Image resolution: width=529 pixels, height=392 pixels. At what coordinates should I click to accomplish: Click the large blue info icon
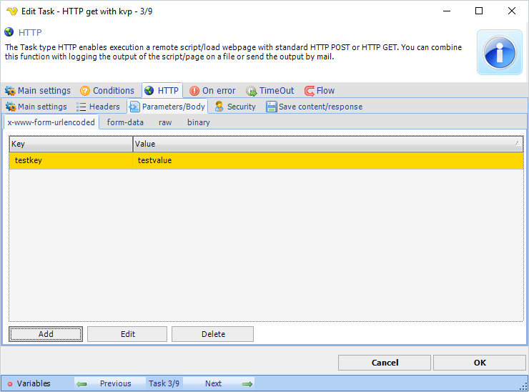pos(499,52)
